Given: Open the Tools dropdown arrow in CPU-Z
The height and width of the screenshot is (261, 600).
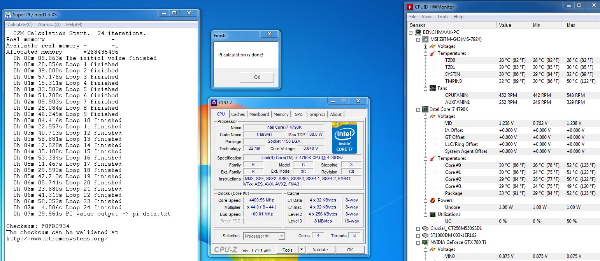Looking at the screenshot, I should (302, 250).
